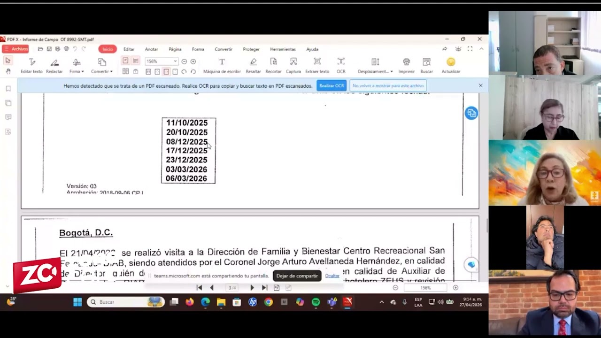Run the OCR toolbar tool
Screen dimensions: 601x338
pos(341,65)
